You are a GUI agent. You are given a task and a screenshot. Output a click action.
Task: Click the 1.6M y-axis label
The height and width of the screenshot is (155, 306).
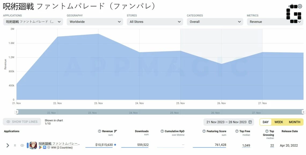[11, 43]
